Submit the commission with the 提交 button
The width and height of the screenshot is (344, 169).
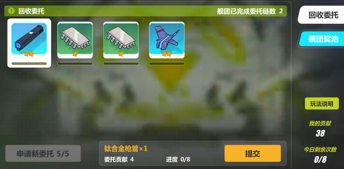[253, 154]
